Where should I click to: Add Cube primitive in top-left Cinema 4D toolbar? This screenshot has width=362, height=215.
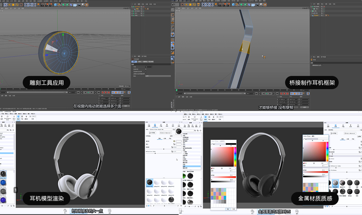(56, 4)
